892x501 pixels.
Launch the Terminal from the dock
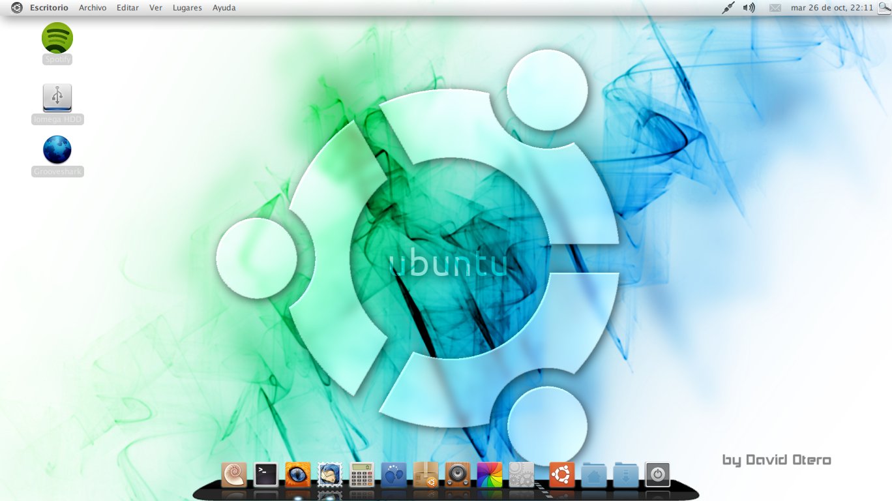[x=266, y=475]
